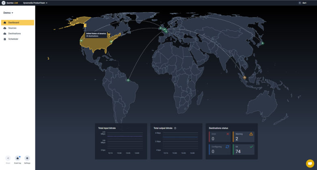Expand the Demo workspace dropdown
Viewport: 317px width, 170px height.
pyautogui.click(x=8, y=13)
